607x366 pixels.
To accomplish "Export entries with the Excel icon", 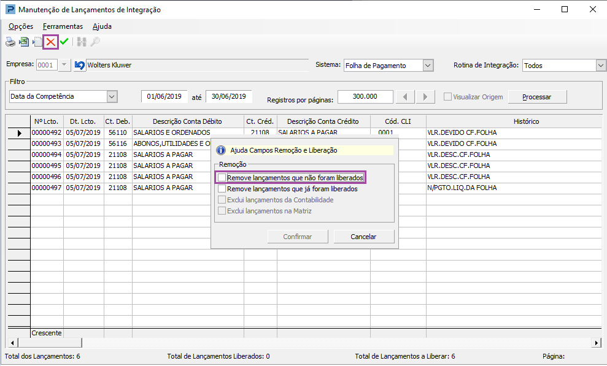I will click(x=24, y=42).
